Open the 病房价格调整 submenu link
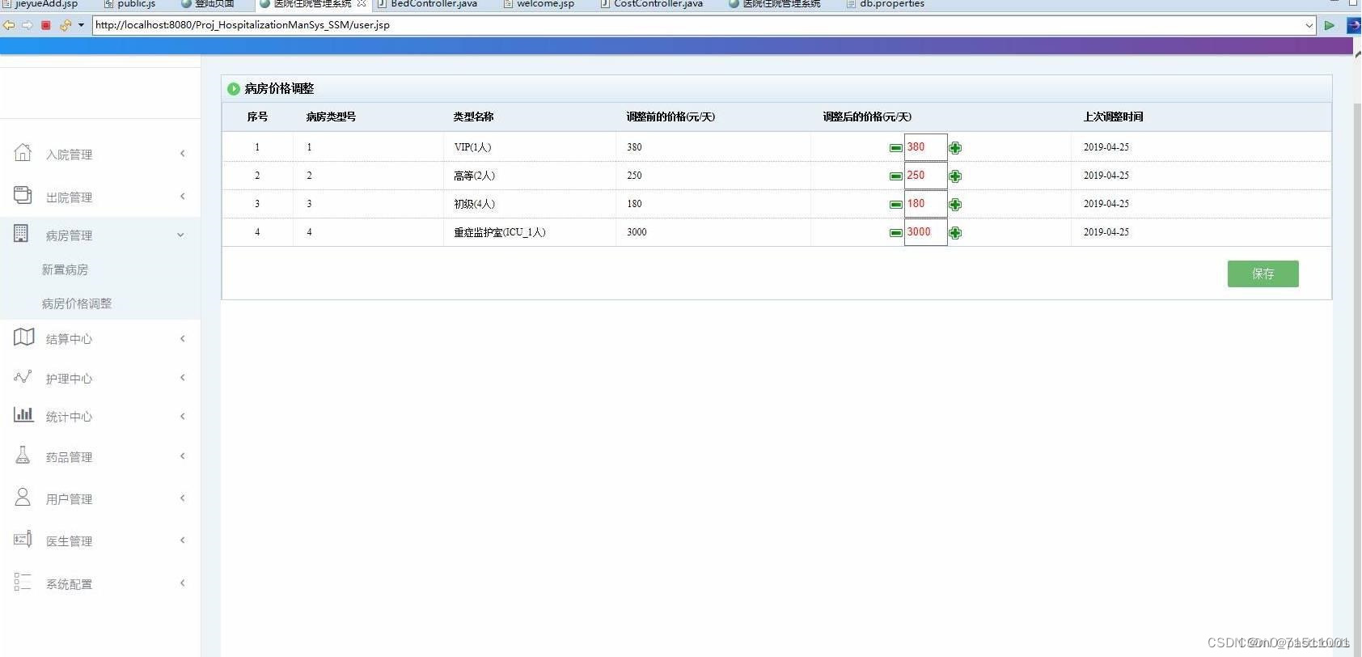The height and width of the screenshot is (657, 1362). (x=77, y=303)
